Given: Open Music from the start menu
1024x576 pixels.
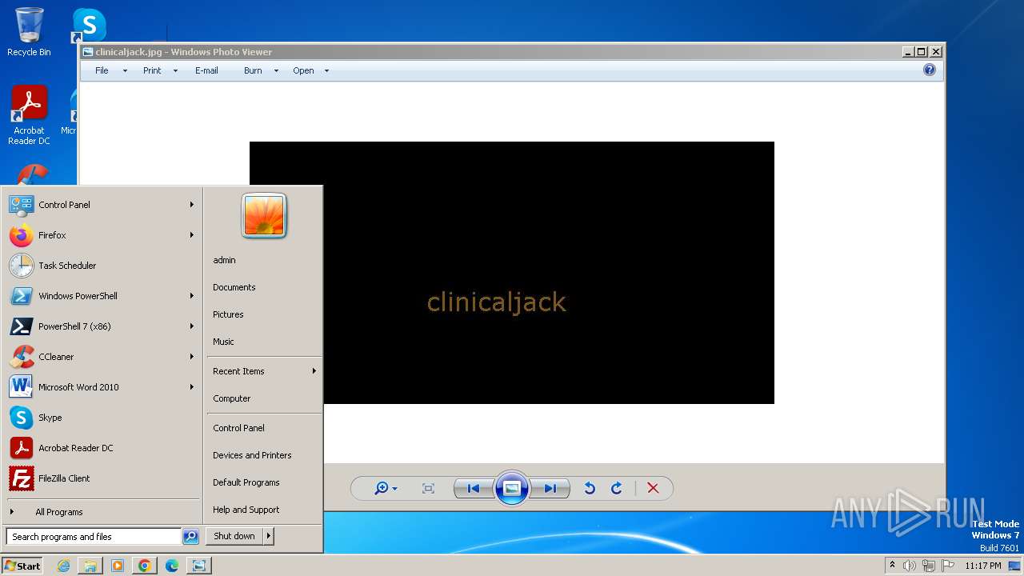Looking at the screenshot, I should click(223, 342).
